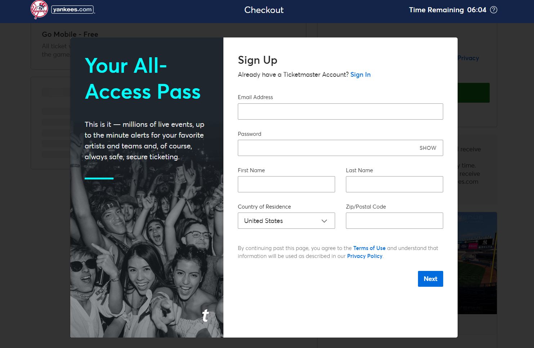Click the stadium venue thumbnail behind the dialog
This screenshot has height=348, width=534.
tap(477, 263)
